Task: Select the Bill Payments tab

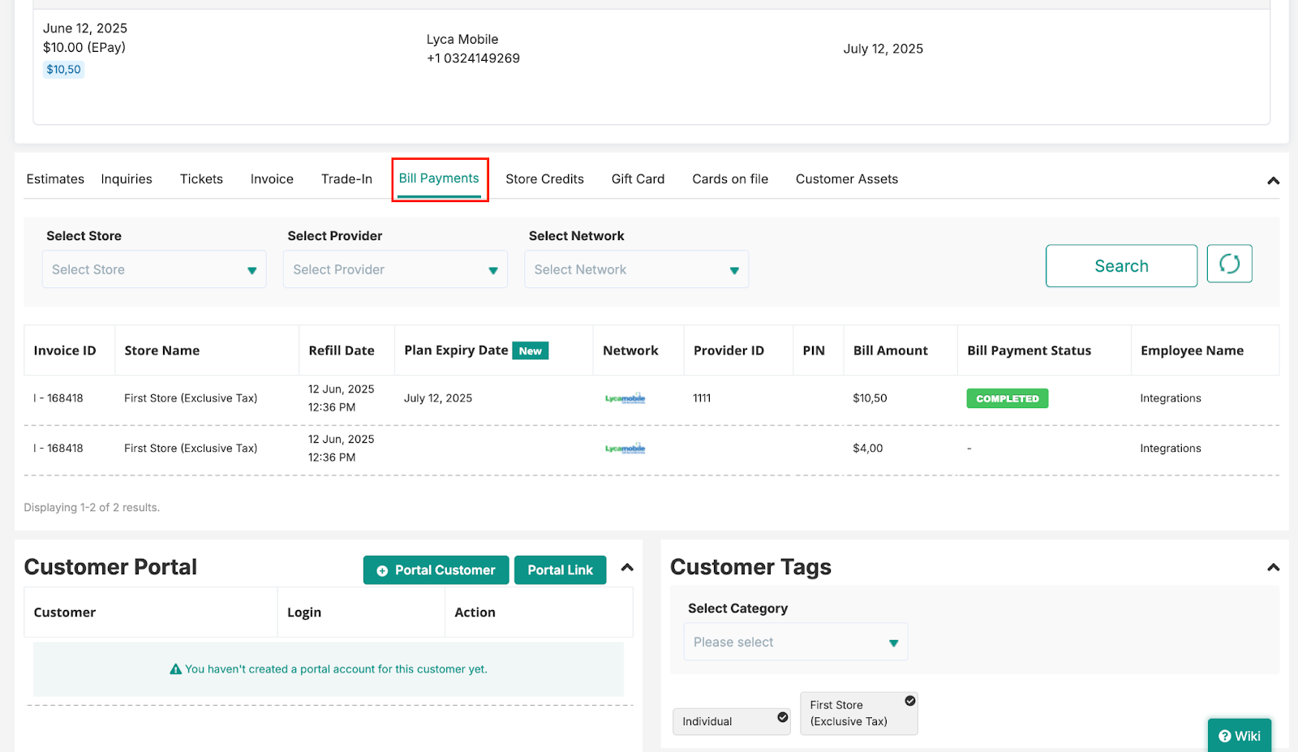Action: pyautogui.click(x=439, y=178)
